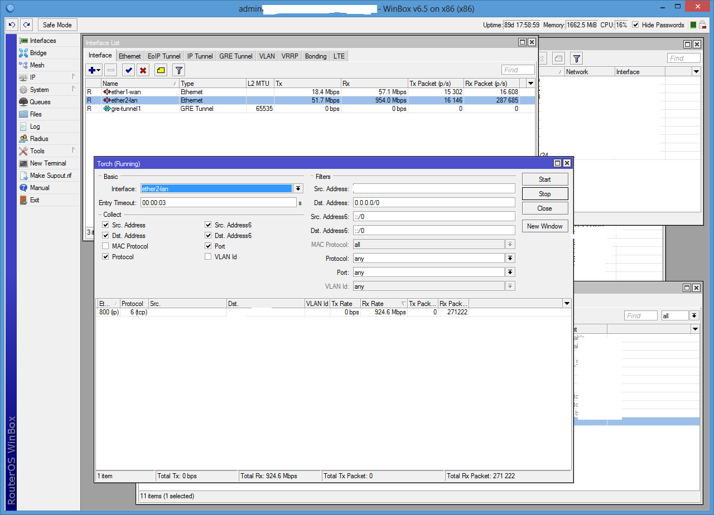Click the yellow Comment button in Interface List
Viewport: 714px width, 515px height.
(161, 70)
